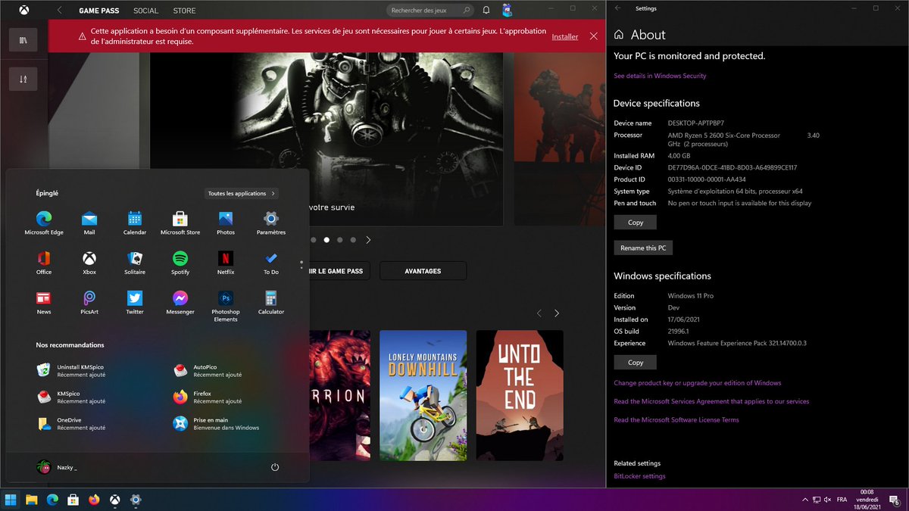Click the taskbar volume icon
The height and width of the screenshot is (511, 909).
pos(827,500)
